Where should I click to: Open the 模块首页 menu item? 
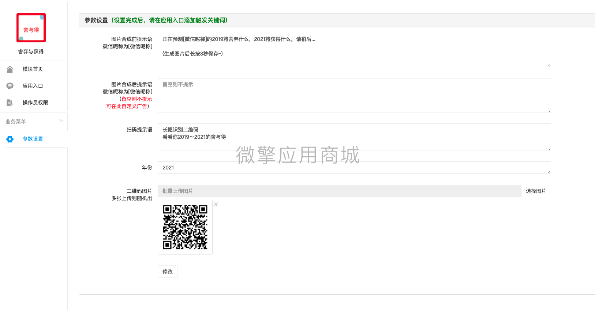click(x=34, y=69)
